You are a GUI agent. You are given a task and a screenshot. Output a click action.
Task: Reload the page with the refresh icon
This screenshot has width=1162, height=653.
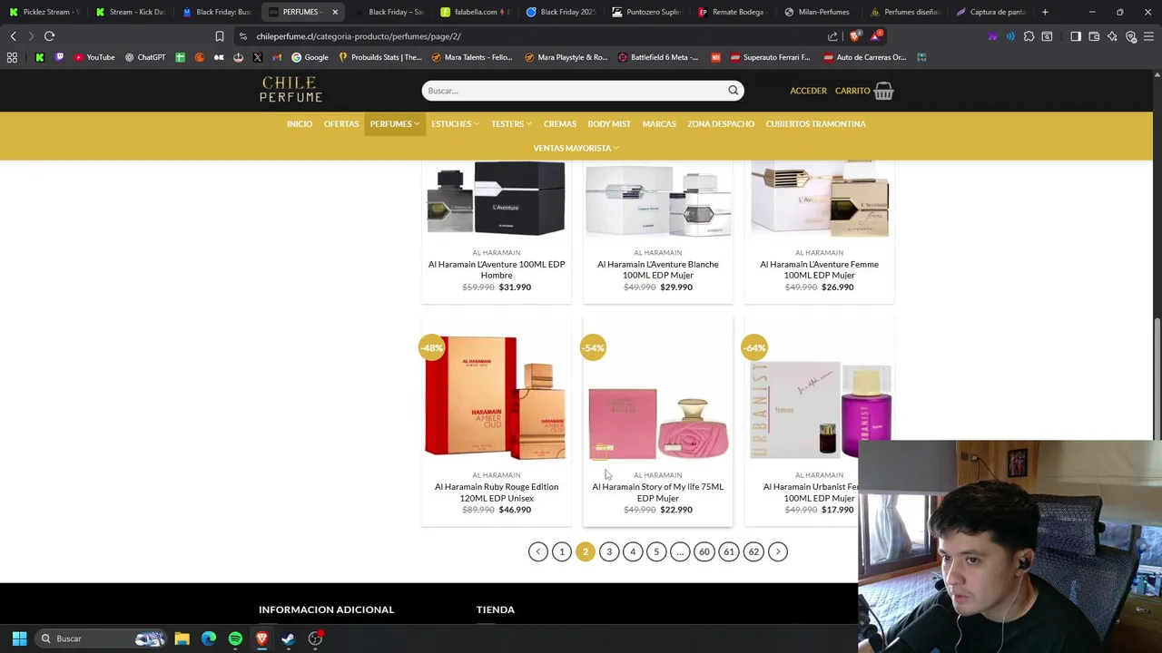[x=49, y=36]
